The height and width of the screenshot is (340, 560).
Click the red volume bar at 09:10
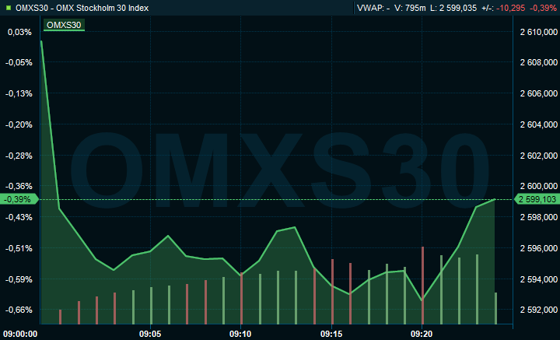(242, 298)
